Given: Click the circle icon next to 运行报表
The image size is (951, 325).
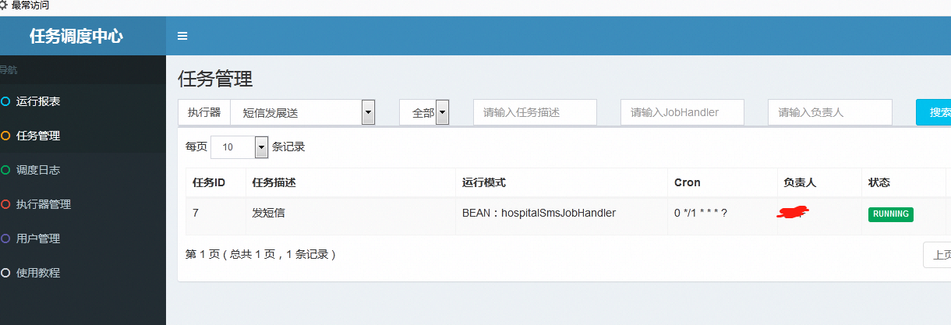Looking at the screenshot, I should coord(6,101).
